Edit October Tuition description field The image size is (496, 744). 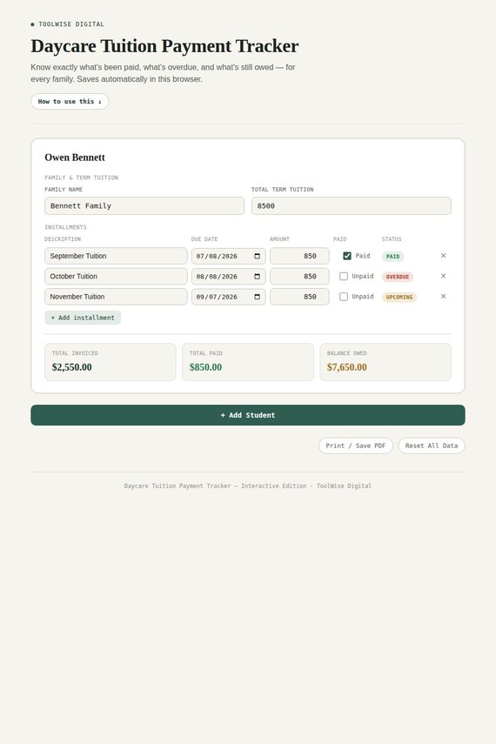(x=116, y=277)
